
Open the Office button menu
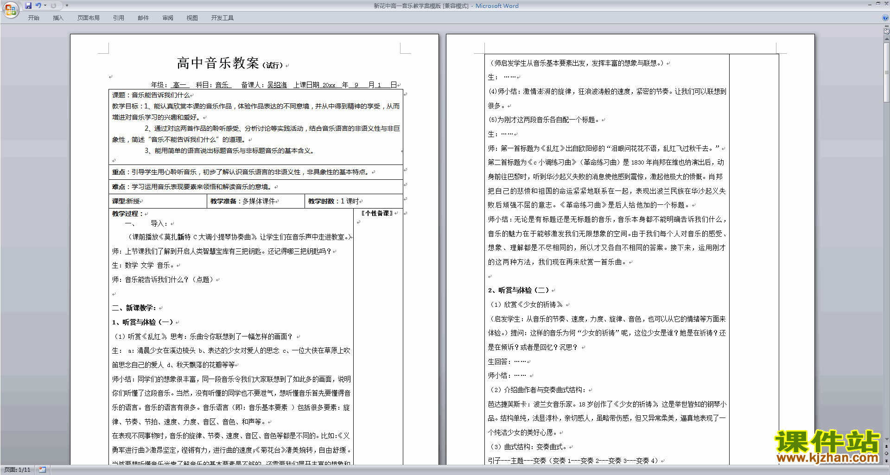point(11,10)
